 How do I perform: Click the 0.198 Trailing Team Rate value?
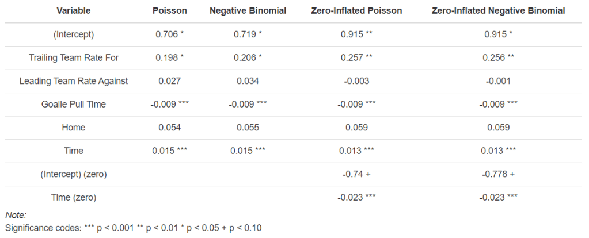165,57
